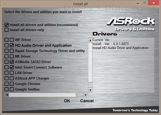The height and width of the screenshot is (115, 161).
Task: Tick left checkbox of ASMedia SATA3 Driver row
Action: (6, 62)
